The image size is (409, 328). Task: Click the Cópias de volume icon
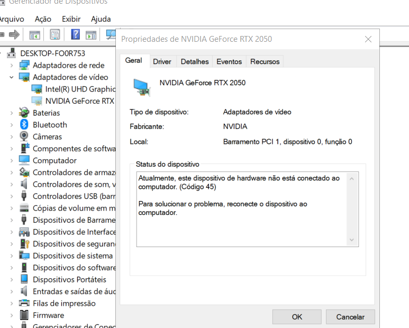pyautogui.click(x=24, y=208)
